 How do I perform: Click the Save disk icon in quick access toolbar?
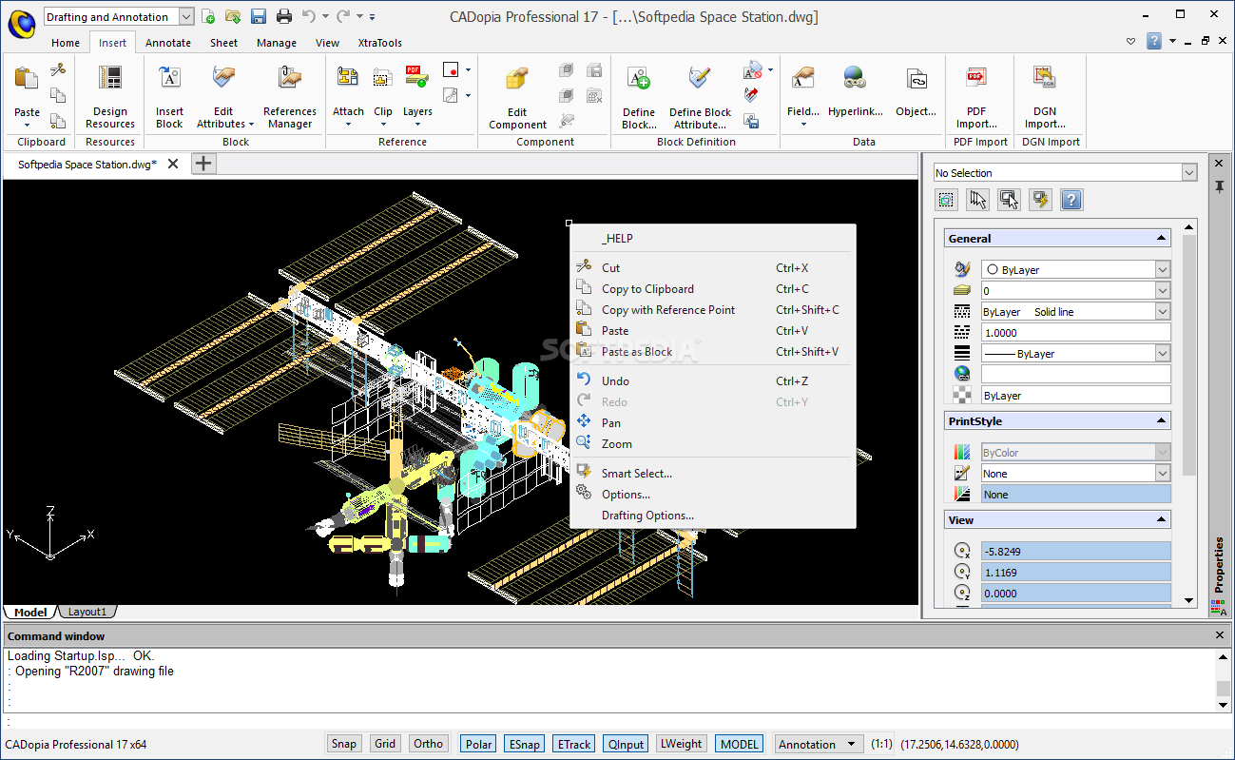[258, 16]
